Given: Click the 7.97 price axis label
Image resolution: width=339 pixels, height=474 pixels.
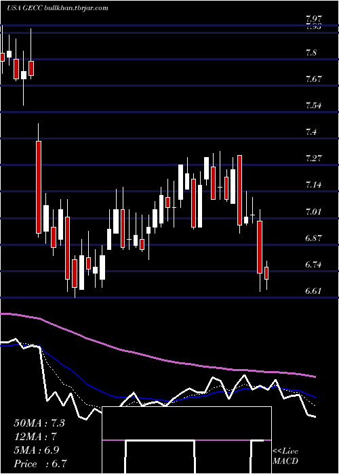Looking at the screenshot, I should tap(314, 19).
